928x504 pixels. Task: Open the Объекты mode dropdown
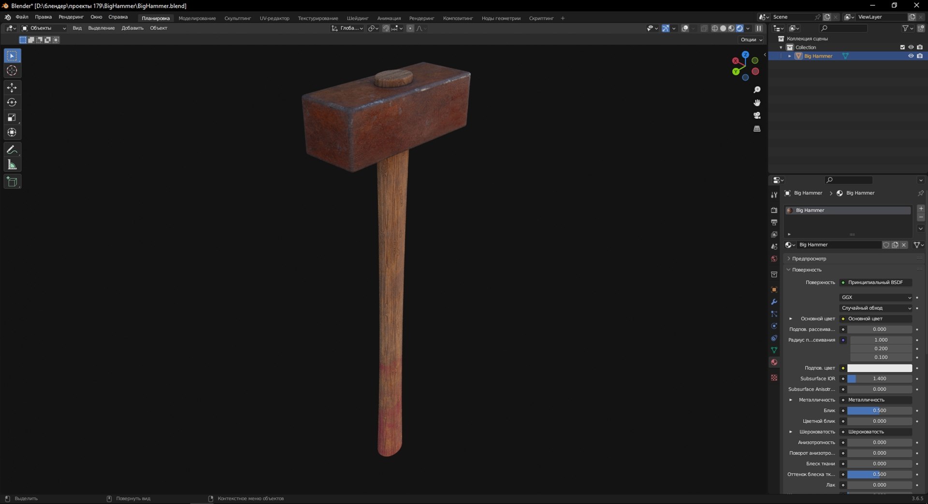coord(44,29)
